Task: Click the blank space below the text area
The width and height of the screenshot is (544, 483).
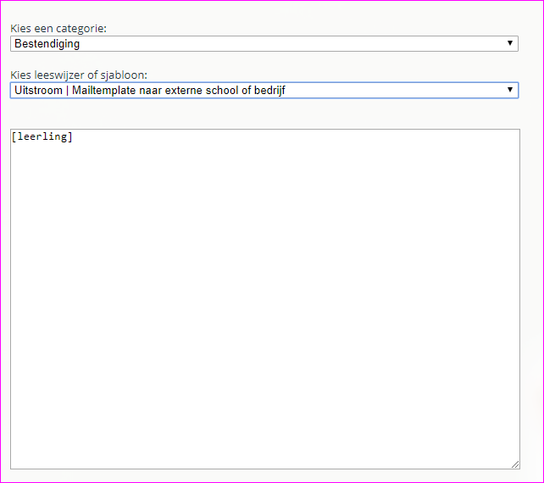Action: pyautogui.click(x=264, y=475)
